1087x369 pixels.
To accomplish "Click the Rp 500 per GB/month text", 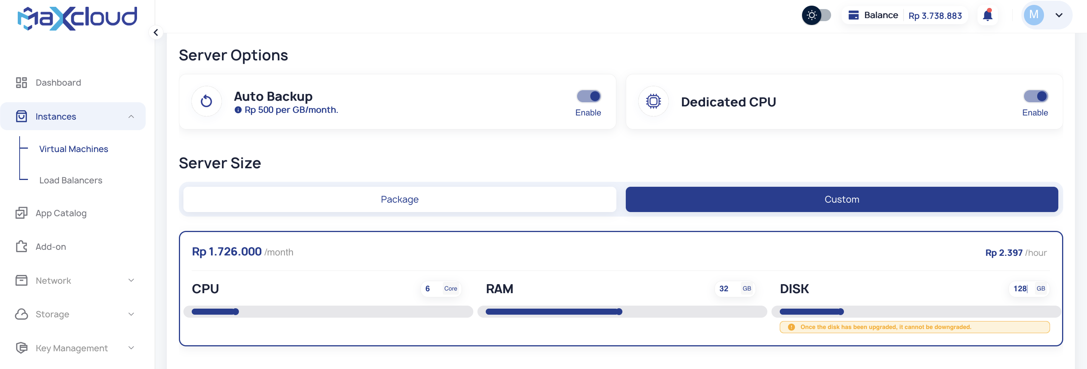I will click(x=291, y=110).
